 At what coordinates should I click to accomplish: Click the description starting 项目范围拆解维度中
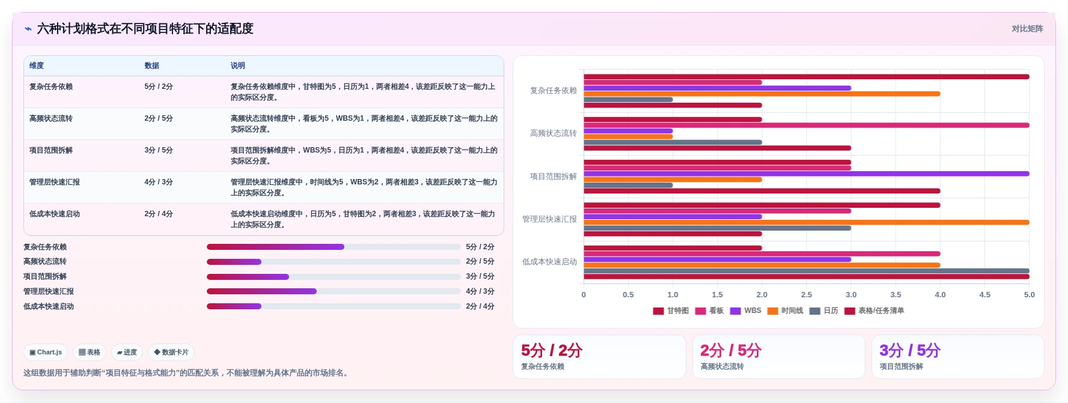pyautogui.click(x=364, y=156)
